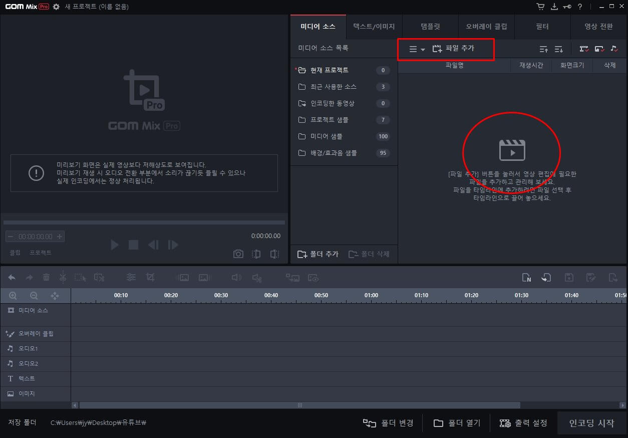628x438 pixels.
Task: Capture preview snapshot with camera icon
Action: click(238, 254)
